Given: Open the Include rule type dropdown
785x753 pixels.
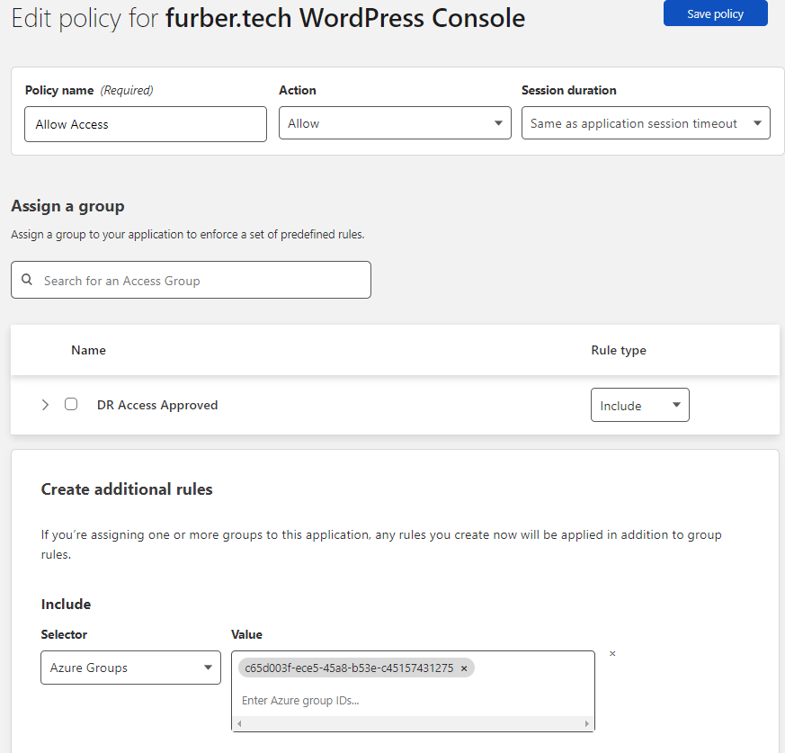Looking at the screenshot, I should pyautogui.click(x=640, y=405).
